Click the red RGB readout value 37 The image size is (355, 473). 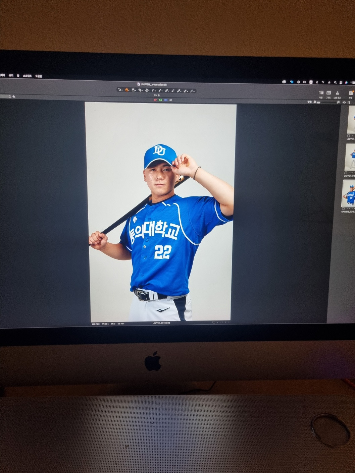(x=155, y=100)
